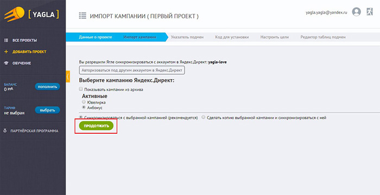Go to the Данные о проекте step
The image size is (380, 195).
tap(95, 37)
